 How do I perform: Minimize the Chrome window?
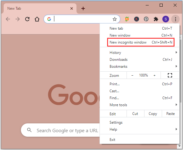[x=147, y=5]
